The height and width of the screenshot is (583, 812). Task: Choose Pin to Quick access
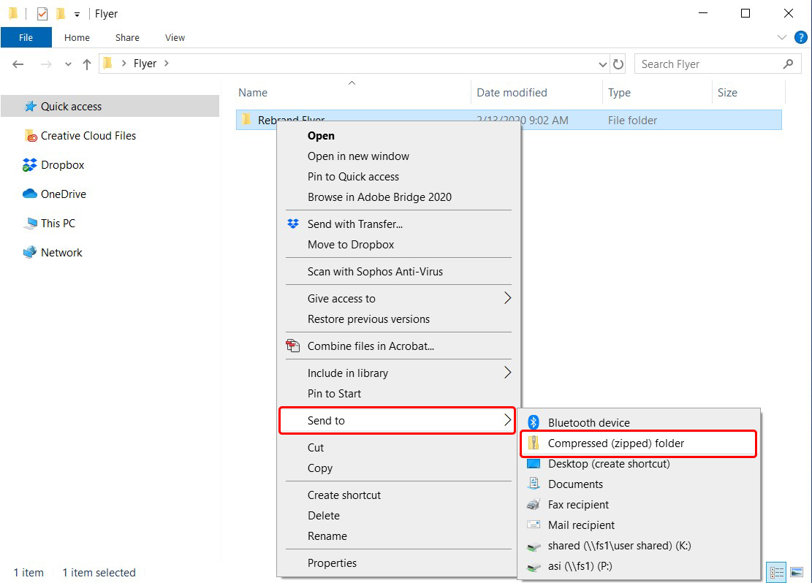[353, 176]
